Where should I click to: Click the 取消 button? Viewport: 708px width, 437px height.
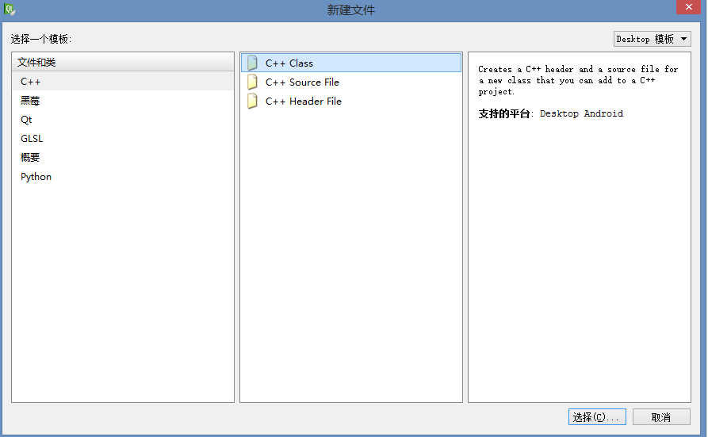pyautogui.click(x=661, y=416)
